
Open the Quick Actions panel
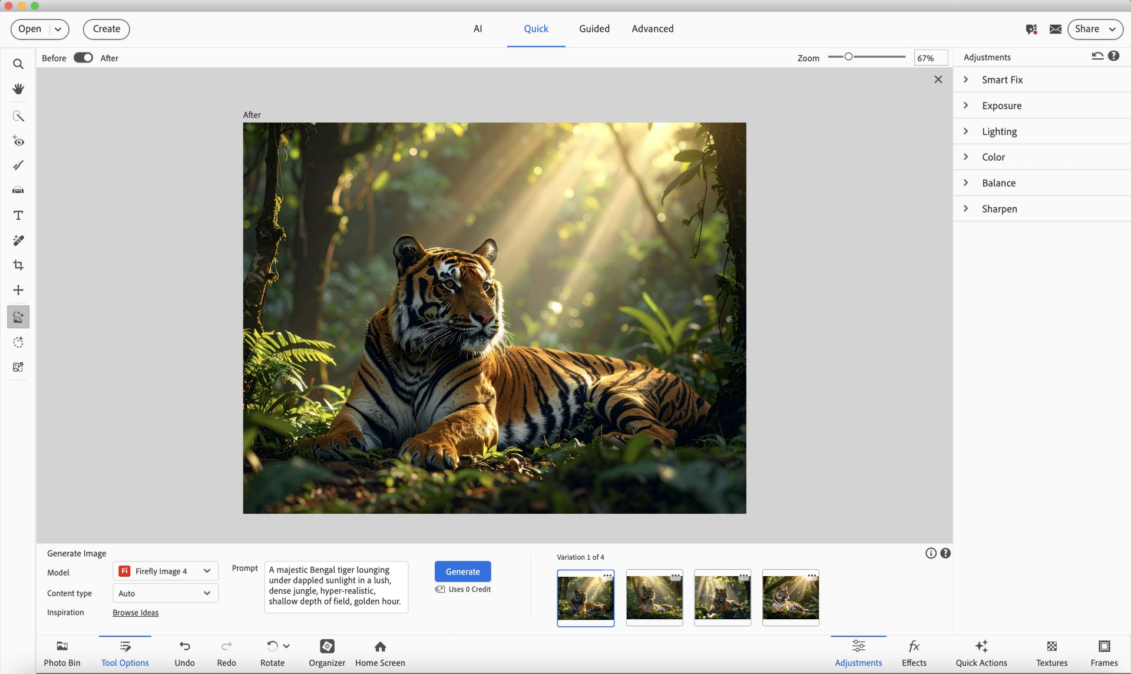click(x=981, y=653)
